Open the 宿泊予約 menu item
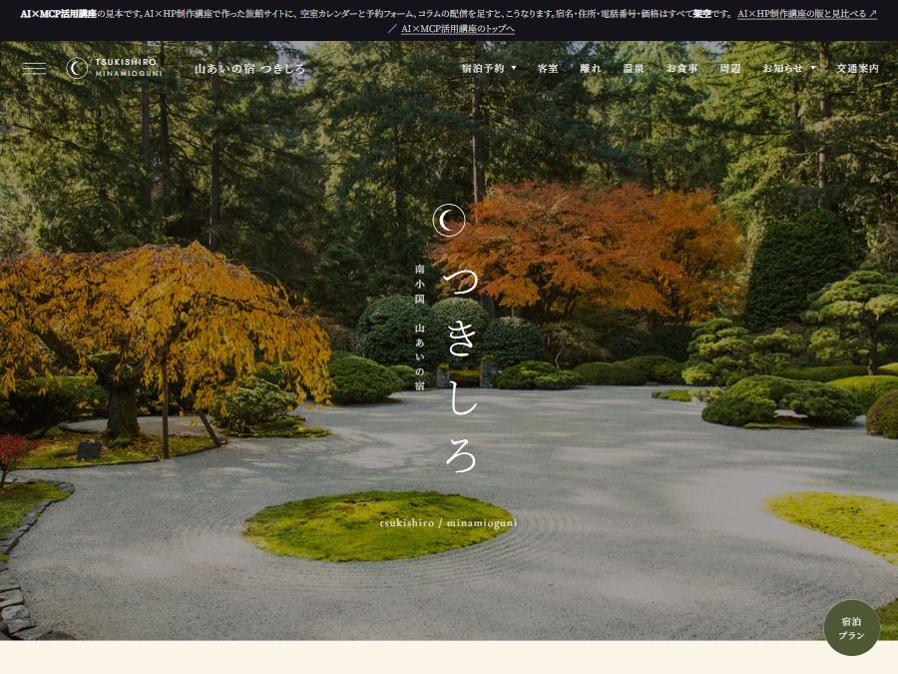Image resolution: width=898 pixels, height=674 pixels. (483, 68)
